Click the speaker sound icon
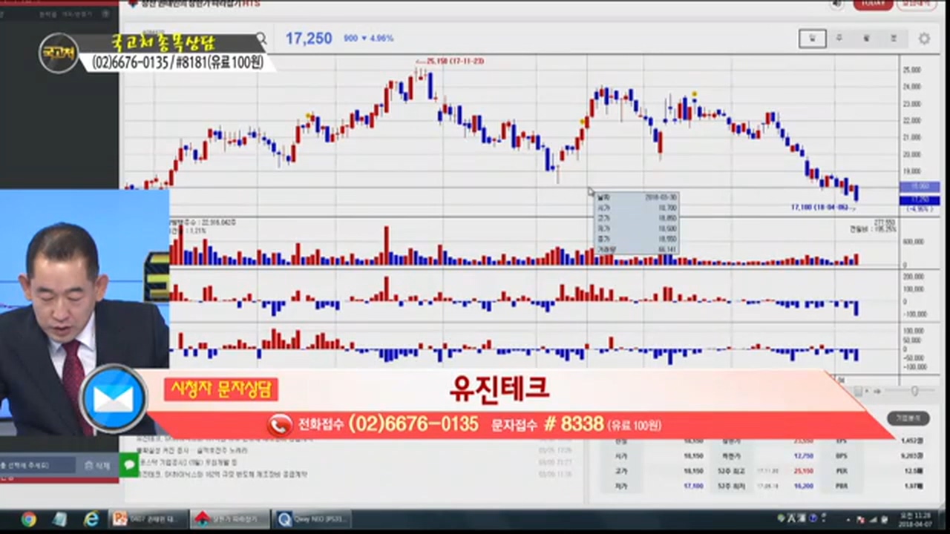Image resolution: width=950 pixels, height=534 pixels. point(838,4)
